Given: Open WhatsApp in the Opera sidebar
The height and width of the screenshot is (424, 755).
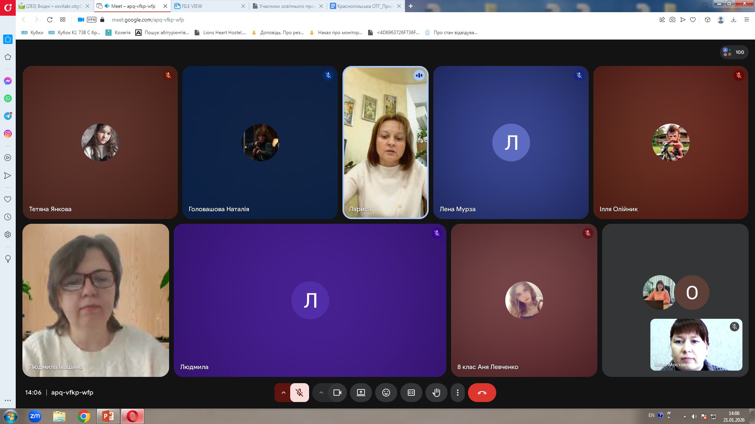Looking at the screenshot, I should 8,99.
